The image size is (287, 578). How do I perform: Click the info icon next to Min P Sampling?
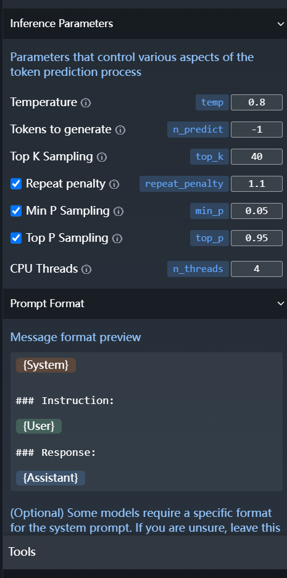pyautogui.click(x=119, y=211)
